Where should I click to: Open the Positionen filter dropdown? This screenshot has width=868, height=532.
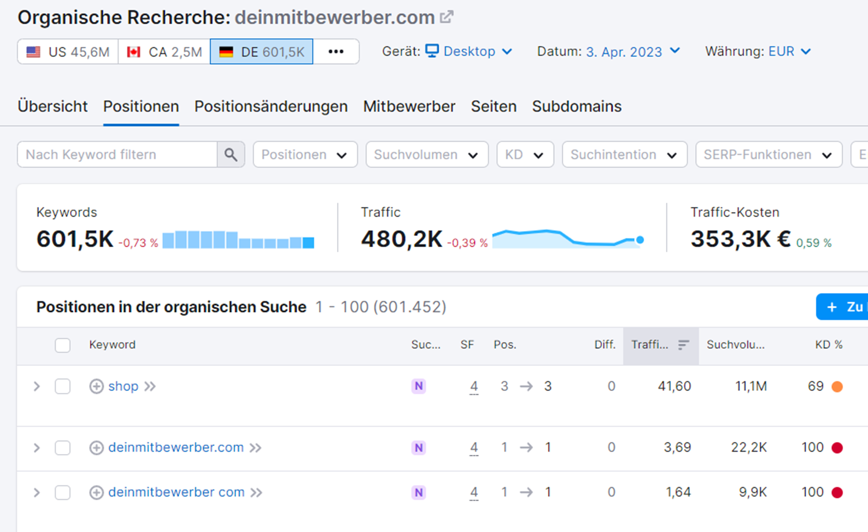click(305, 154)
